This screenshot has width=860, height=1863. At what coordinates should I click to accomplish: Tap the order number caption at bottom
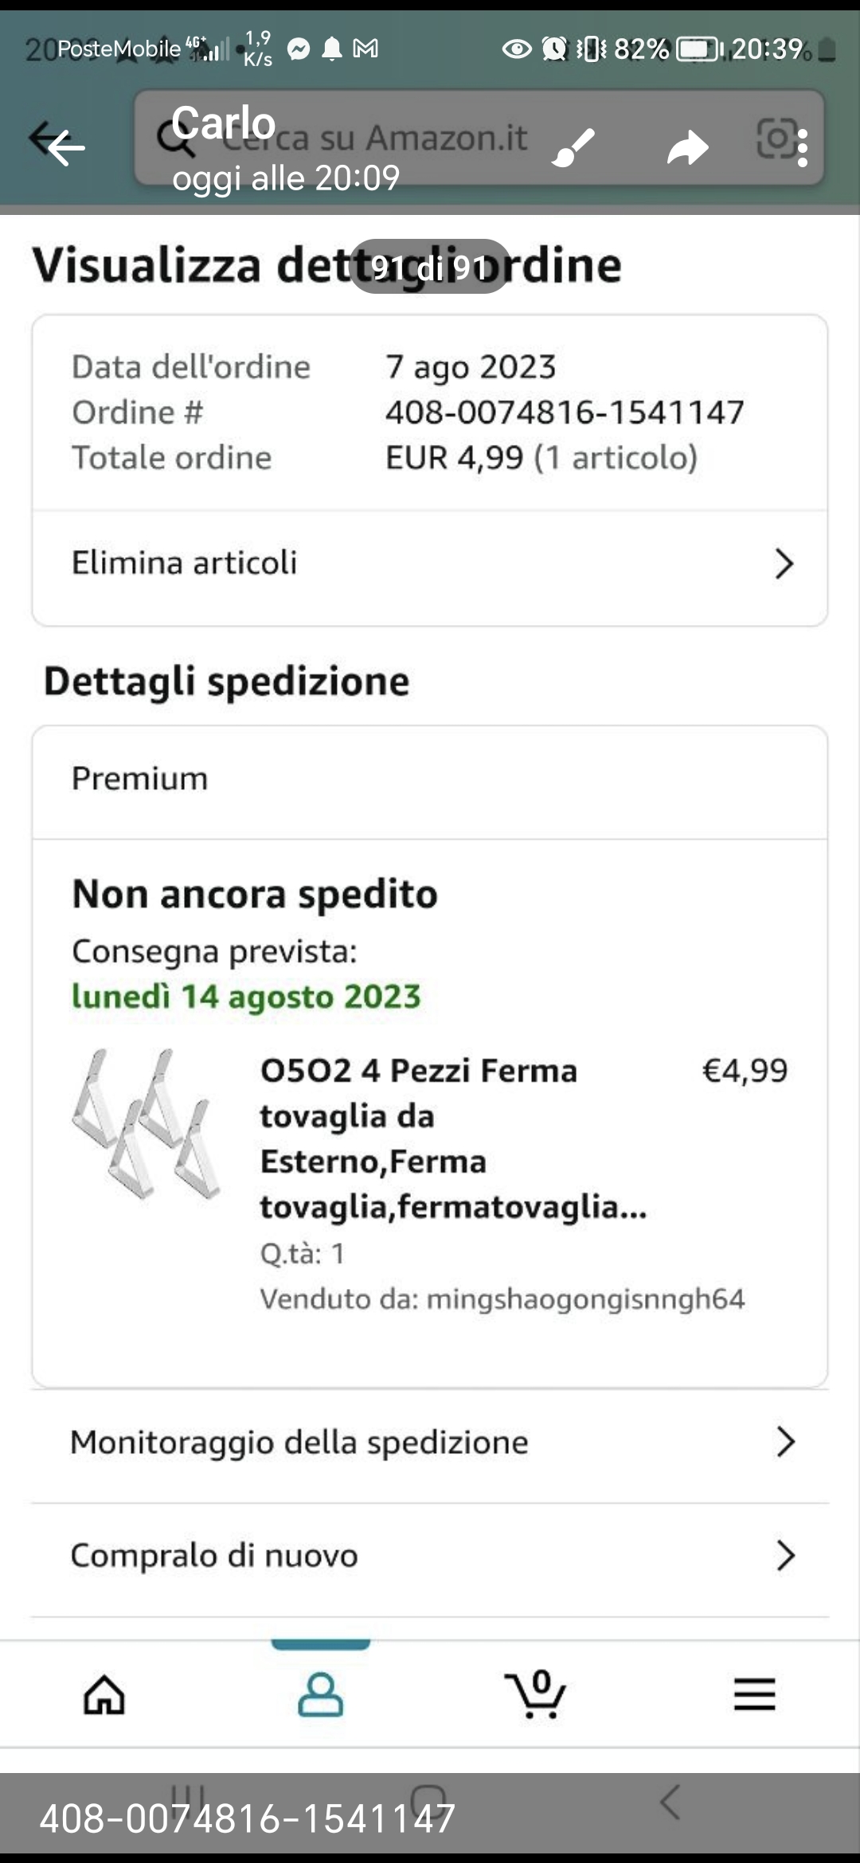coord(248,1818)
